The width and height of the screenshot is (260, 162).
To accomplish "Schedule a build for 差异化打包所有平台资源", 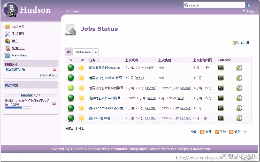I will [x=239, y=88].
